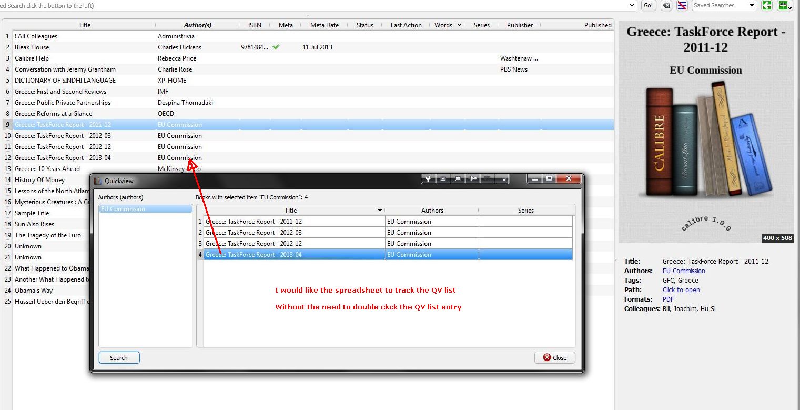Close Quickview using the red X title button
Viewport: 800px width, 410px height.
click(569, 179)
